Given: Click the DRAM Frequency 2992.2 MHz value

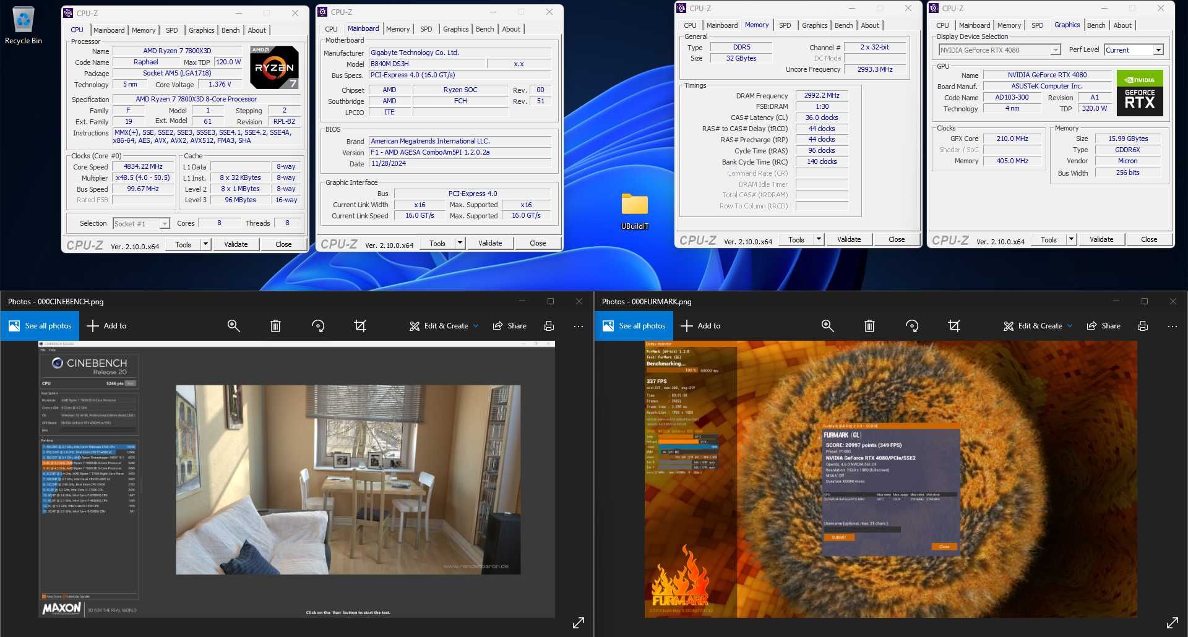Looking at the screenshot, I should (822, 95).
